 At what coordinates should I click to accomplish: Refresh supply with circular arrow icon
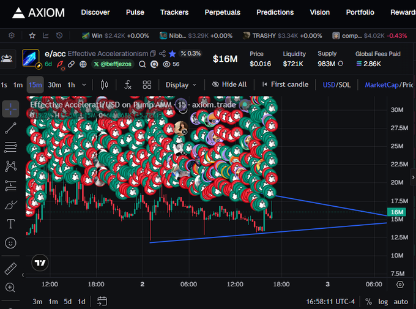(340, 64)
